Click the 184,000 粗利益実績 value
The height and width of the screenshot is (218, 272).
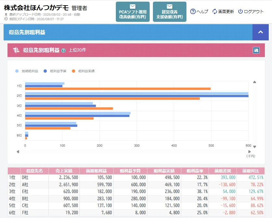click(172, 198)
